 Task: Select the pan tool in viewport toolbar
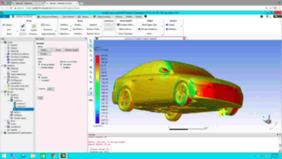tap(91, 46)
